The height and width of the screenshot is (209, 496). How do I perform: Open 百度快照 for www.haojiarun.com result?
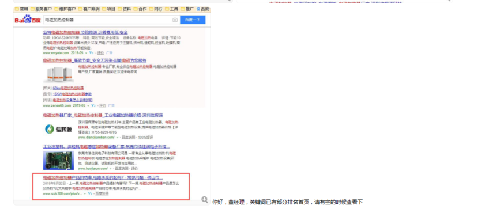pos(121,169)
